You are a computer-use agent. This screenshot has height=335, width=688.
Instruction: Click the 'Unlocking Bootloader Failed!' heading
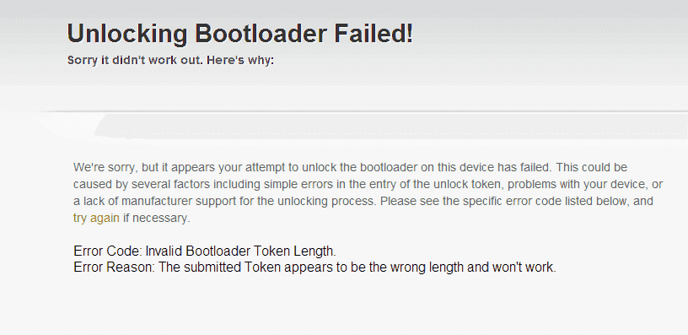tap(240, 34)
